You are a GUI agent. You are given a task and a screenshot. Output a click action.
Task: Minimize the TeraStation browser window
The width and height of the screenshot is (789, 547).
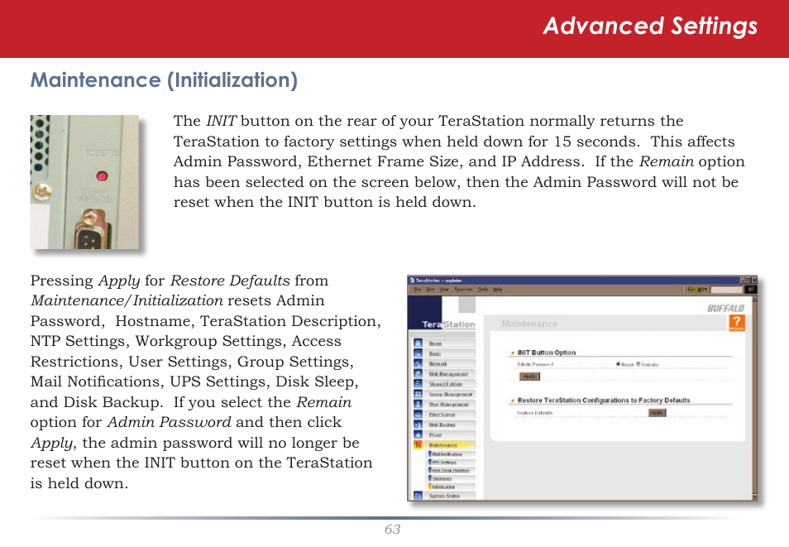743,281
